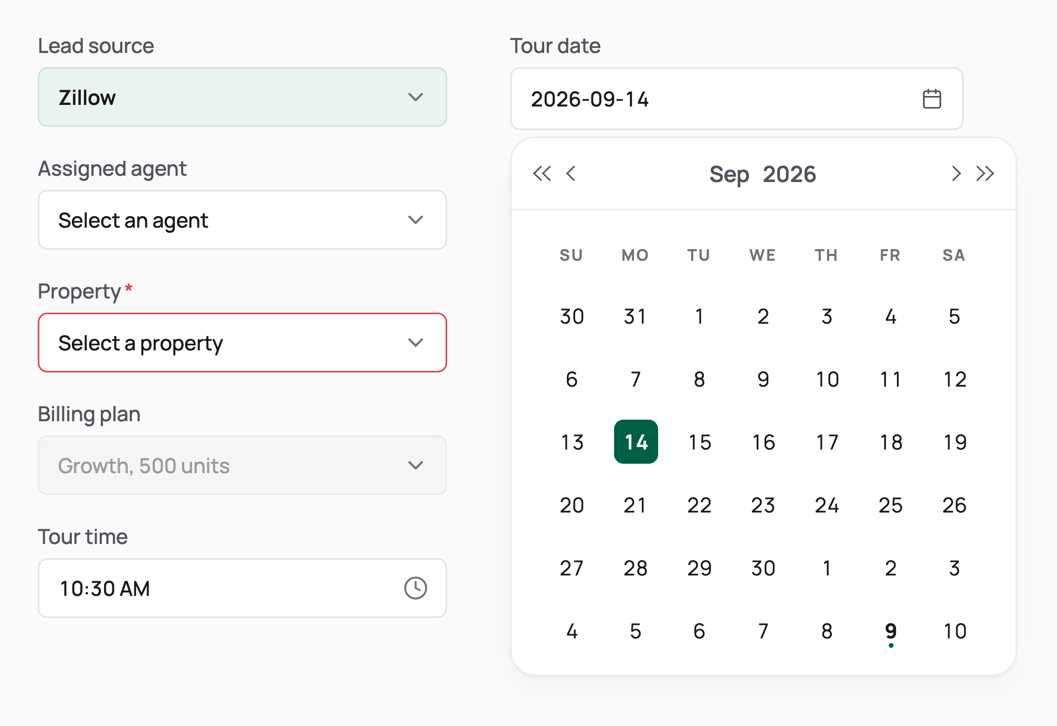Screen dimensions: 1057x726
Task: Select August 31 in the calendar
Action: [636, 316]
